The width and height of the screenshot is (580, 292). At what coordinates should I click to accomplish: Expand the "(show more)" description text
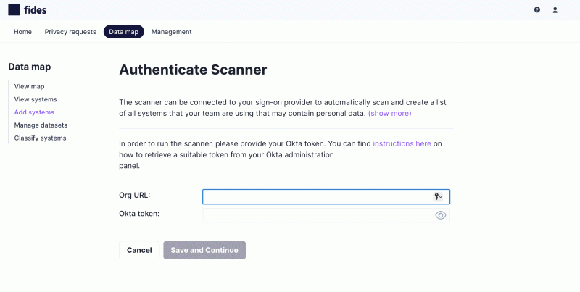[x=390, y=114]
